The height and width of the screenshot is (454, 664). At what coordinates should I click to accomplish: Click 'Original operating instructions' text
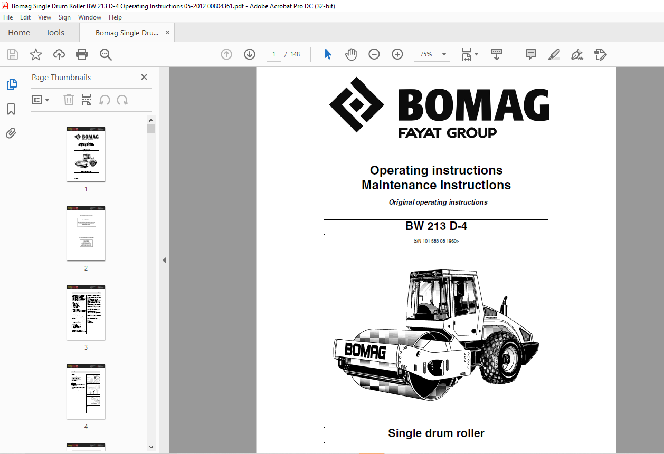[x=438, y=202]
